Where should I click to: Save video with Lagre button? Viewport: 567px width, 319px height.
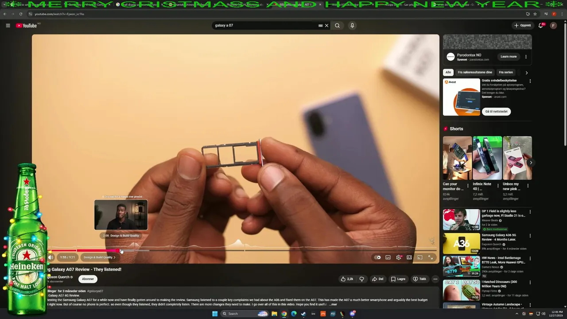[x=398, y=279]
